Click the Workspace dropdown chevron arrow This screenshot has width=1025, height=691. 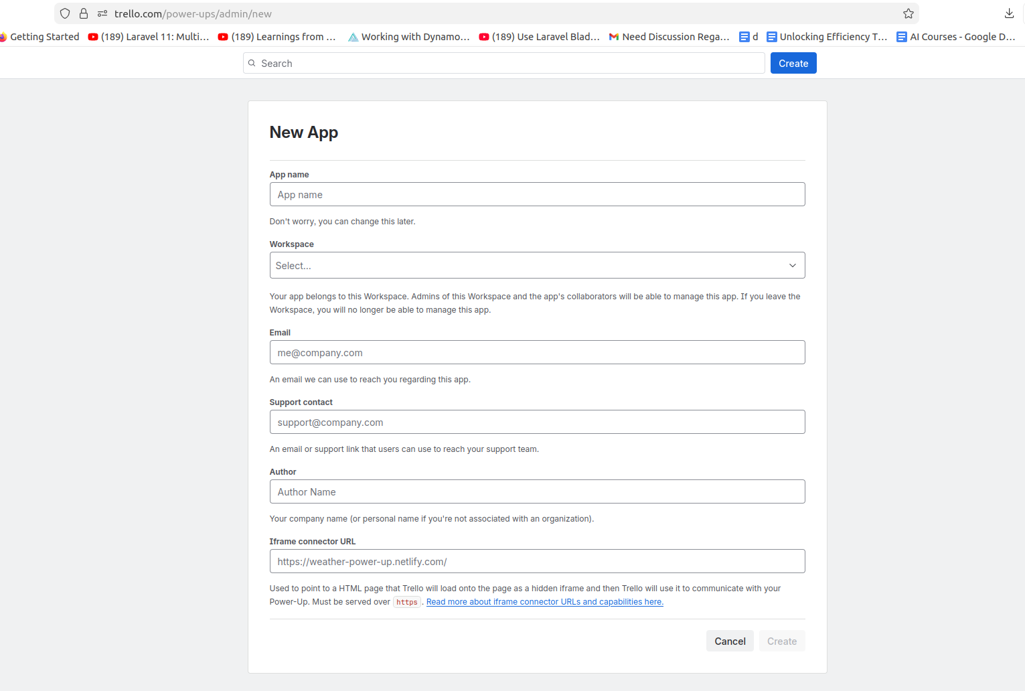point(792,265)
